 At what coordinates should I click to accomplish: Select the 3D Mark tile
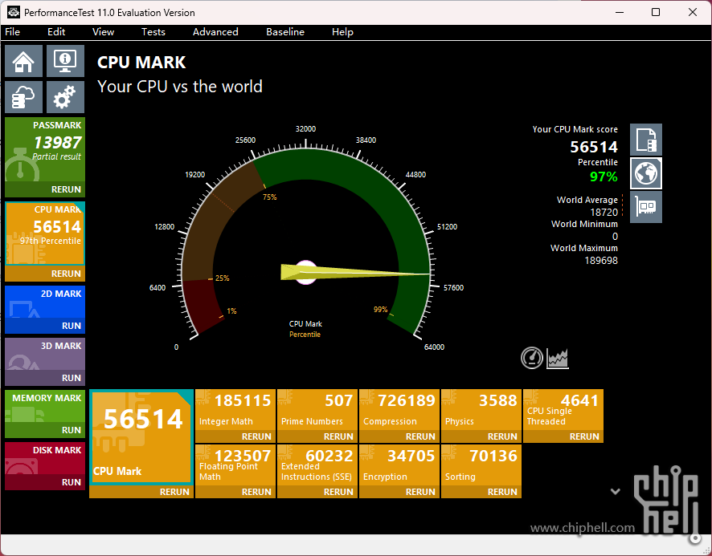click(45, 354)
